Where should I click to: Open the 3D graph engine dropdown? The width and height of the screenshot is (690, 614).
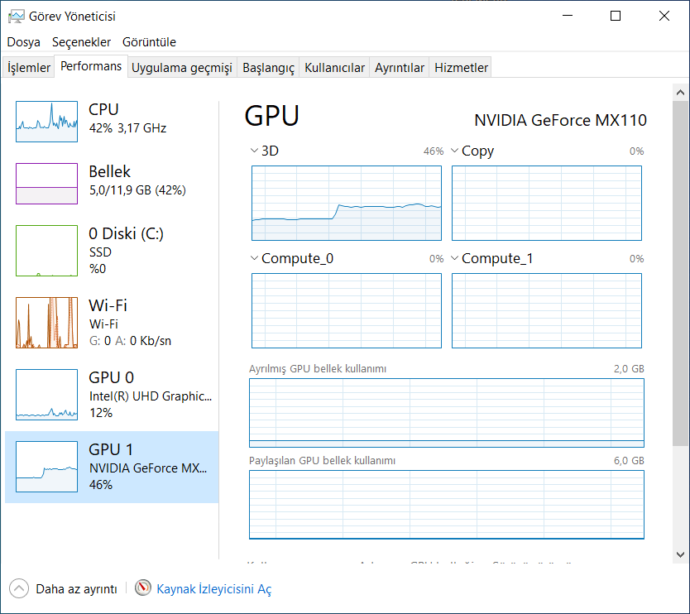[255, 151]
